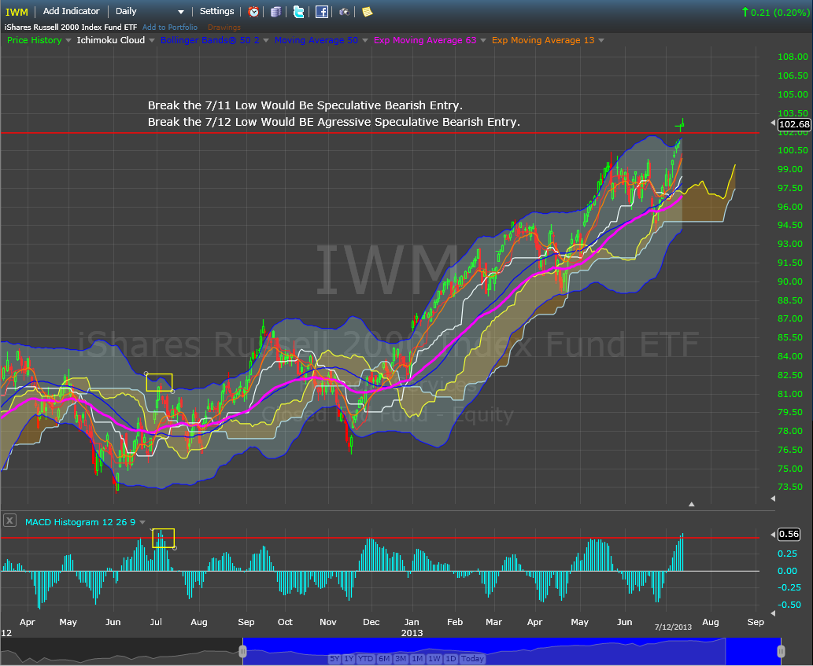The height and width of the screenshot is (666, 813).
Task: Click the 73.50 price axis label
Action: [x=790, y=487]
